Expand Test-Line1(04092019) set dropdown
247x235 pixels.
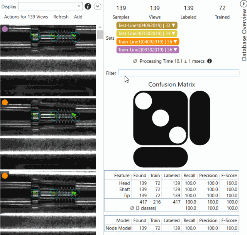click(174, 25)
